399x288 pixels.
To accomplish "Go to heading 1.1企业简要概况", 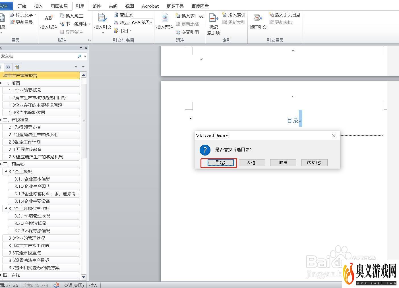I will point(41,90).
